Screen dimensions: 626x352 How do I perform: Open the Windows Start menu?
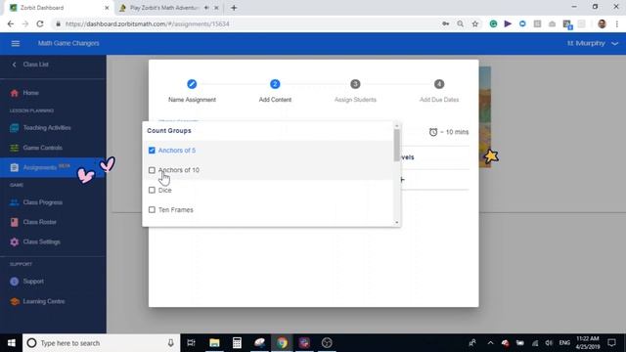[x=11, y=343]
